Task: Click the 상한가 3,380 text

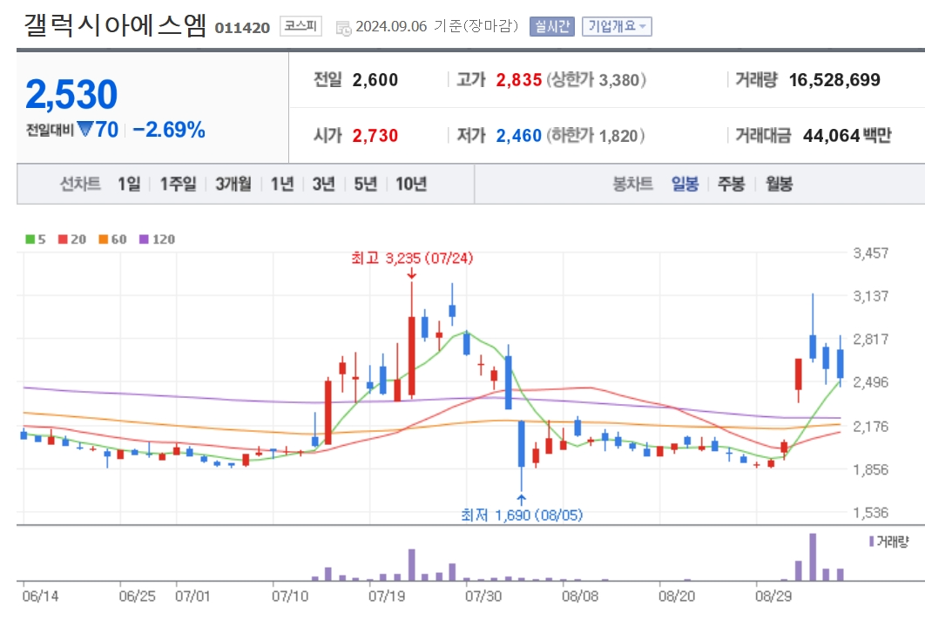Action: (x=597, y=79)
